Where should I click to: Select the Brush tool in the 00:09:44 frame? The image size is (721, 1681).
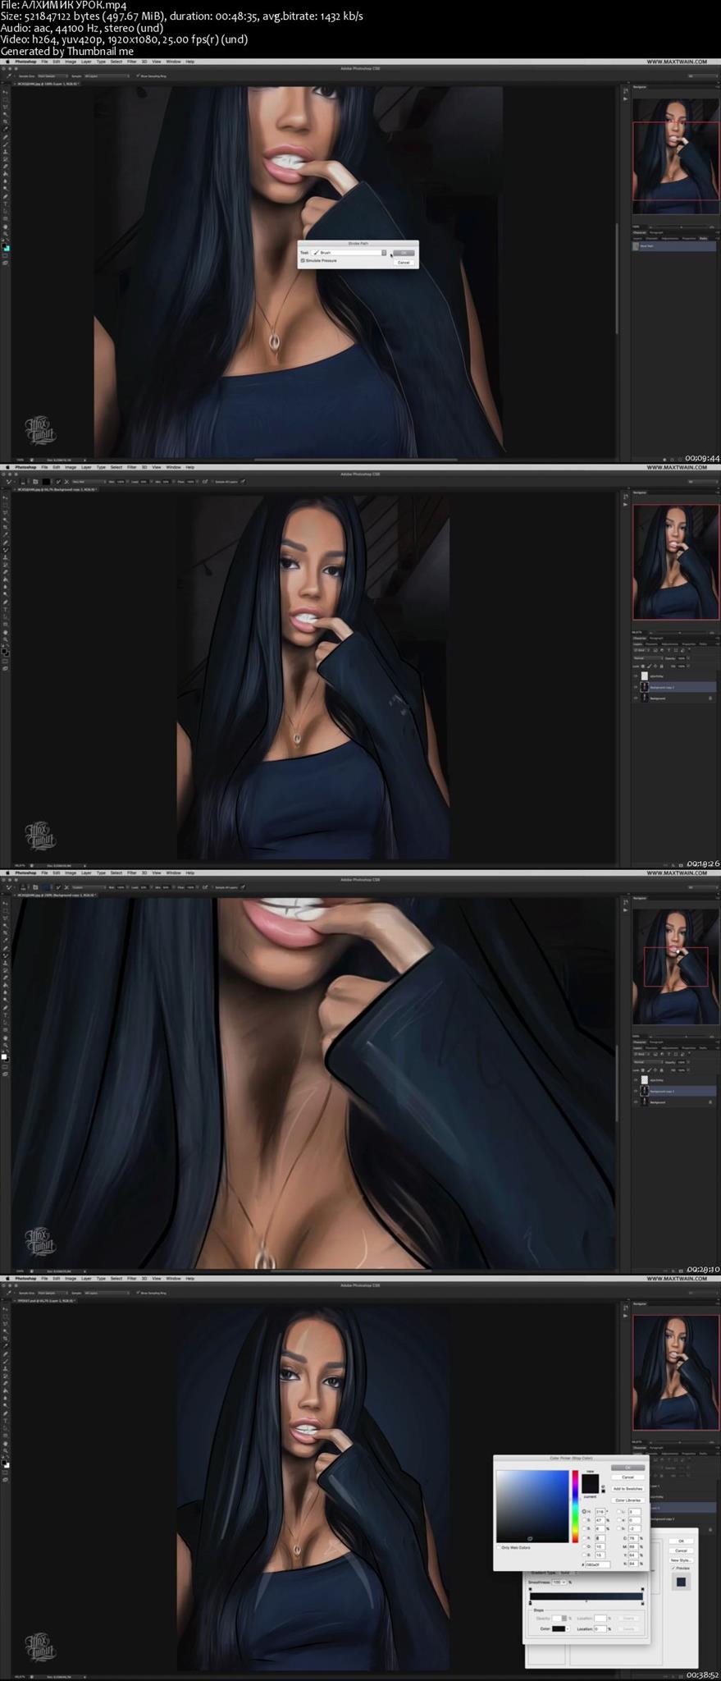click(5, 144)
